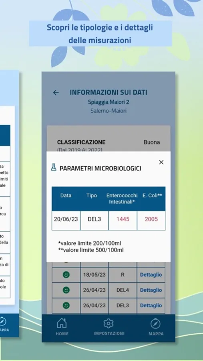The image size is (203, 361).
Task: Go back with the left arrow icon
Action: point(56,93)
